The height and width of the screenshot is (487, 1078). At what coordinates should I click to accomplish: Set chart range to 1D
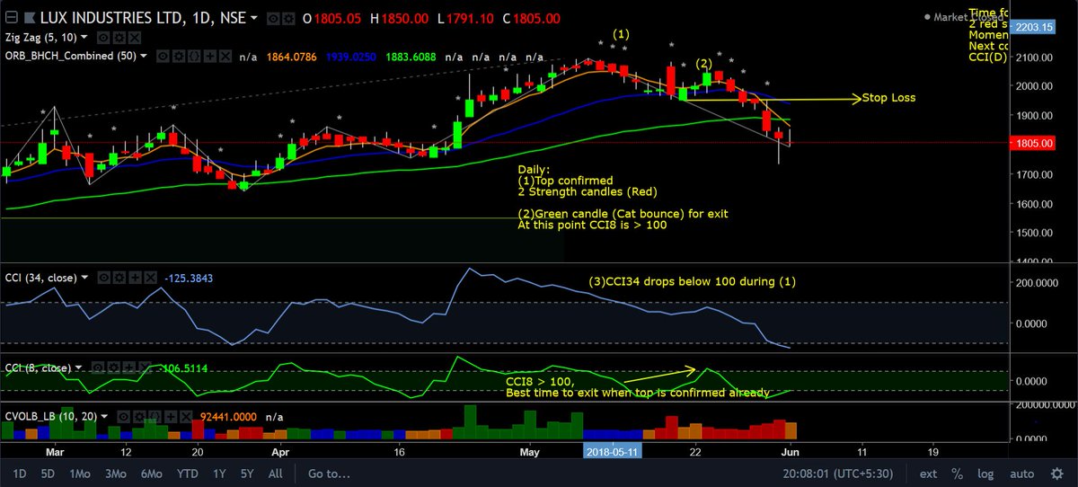(x=18, y=474)
